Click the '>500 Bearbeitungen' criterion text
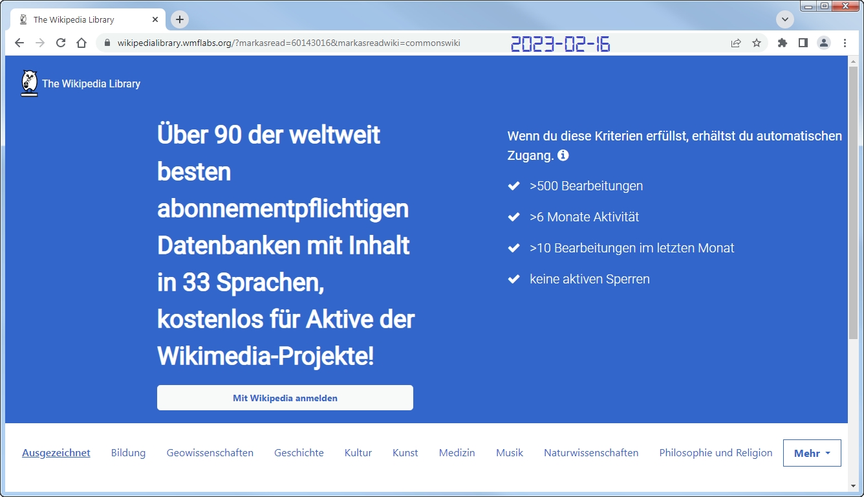This screenshot has width=864, height=497. pos(586,186)
